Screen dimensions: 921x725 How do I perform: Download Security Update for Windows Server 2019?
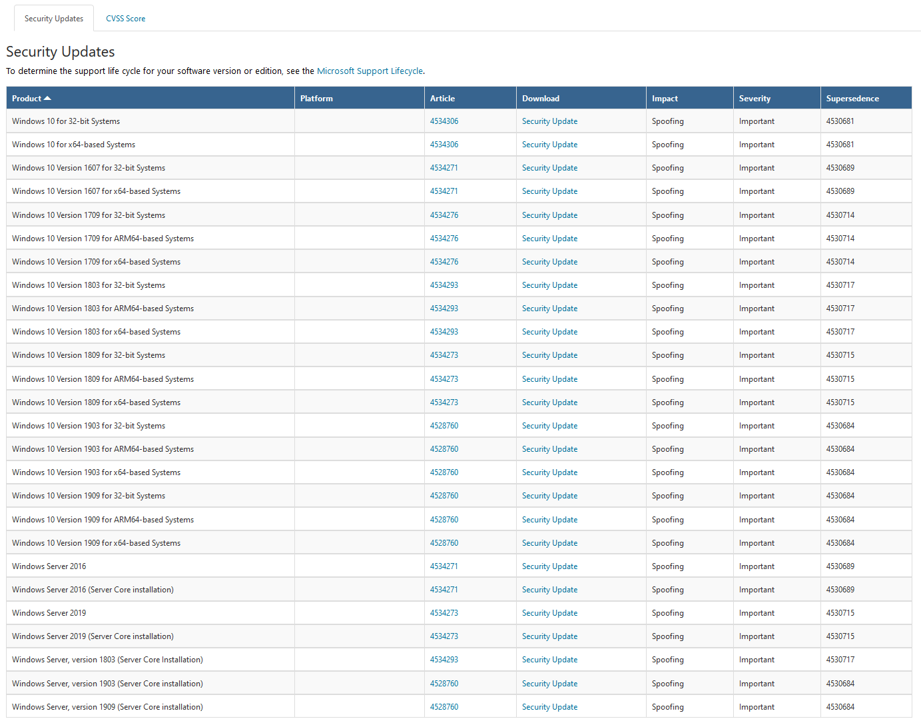pos(549,613)
